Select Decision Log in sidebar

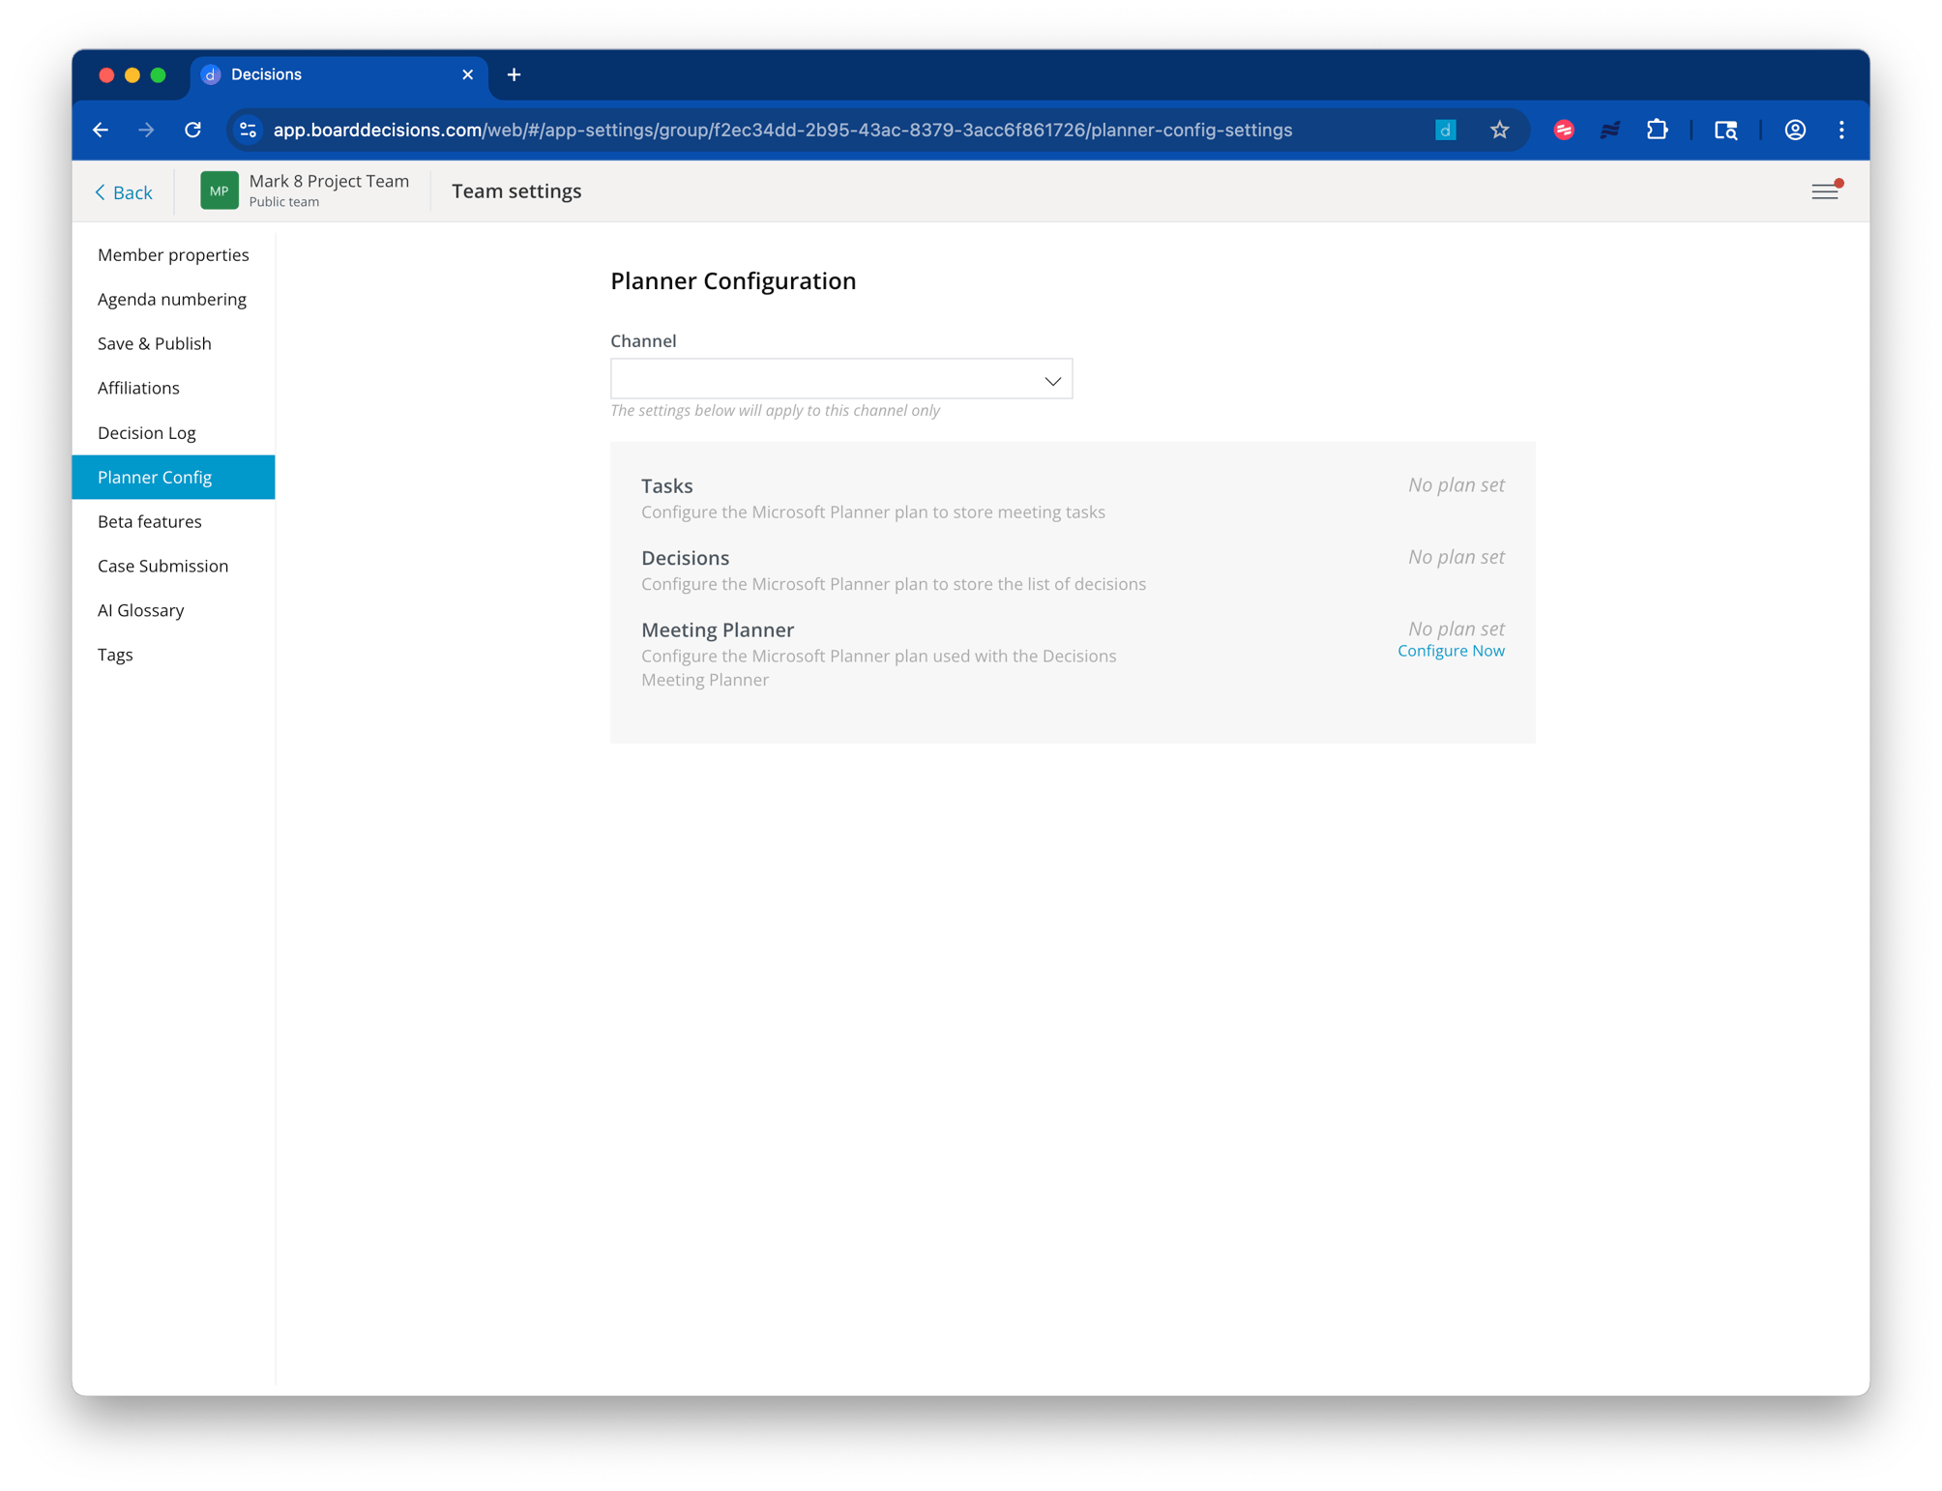click(147, 432)
